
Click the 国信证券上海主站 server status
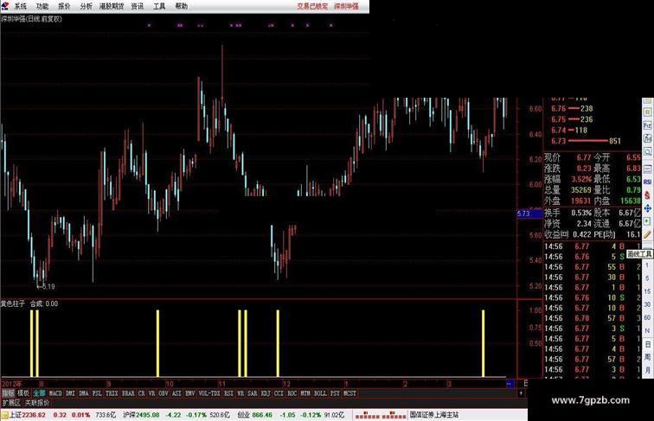tap(433, 415)
